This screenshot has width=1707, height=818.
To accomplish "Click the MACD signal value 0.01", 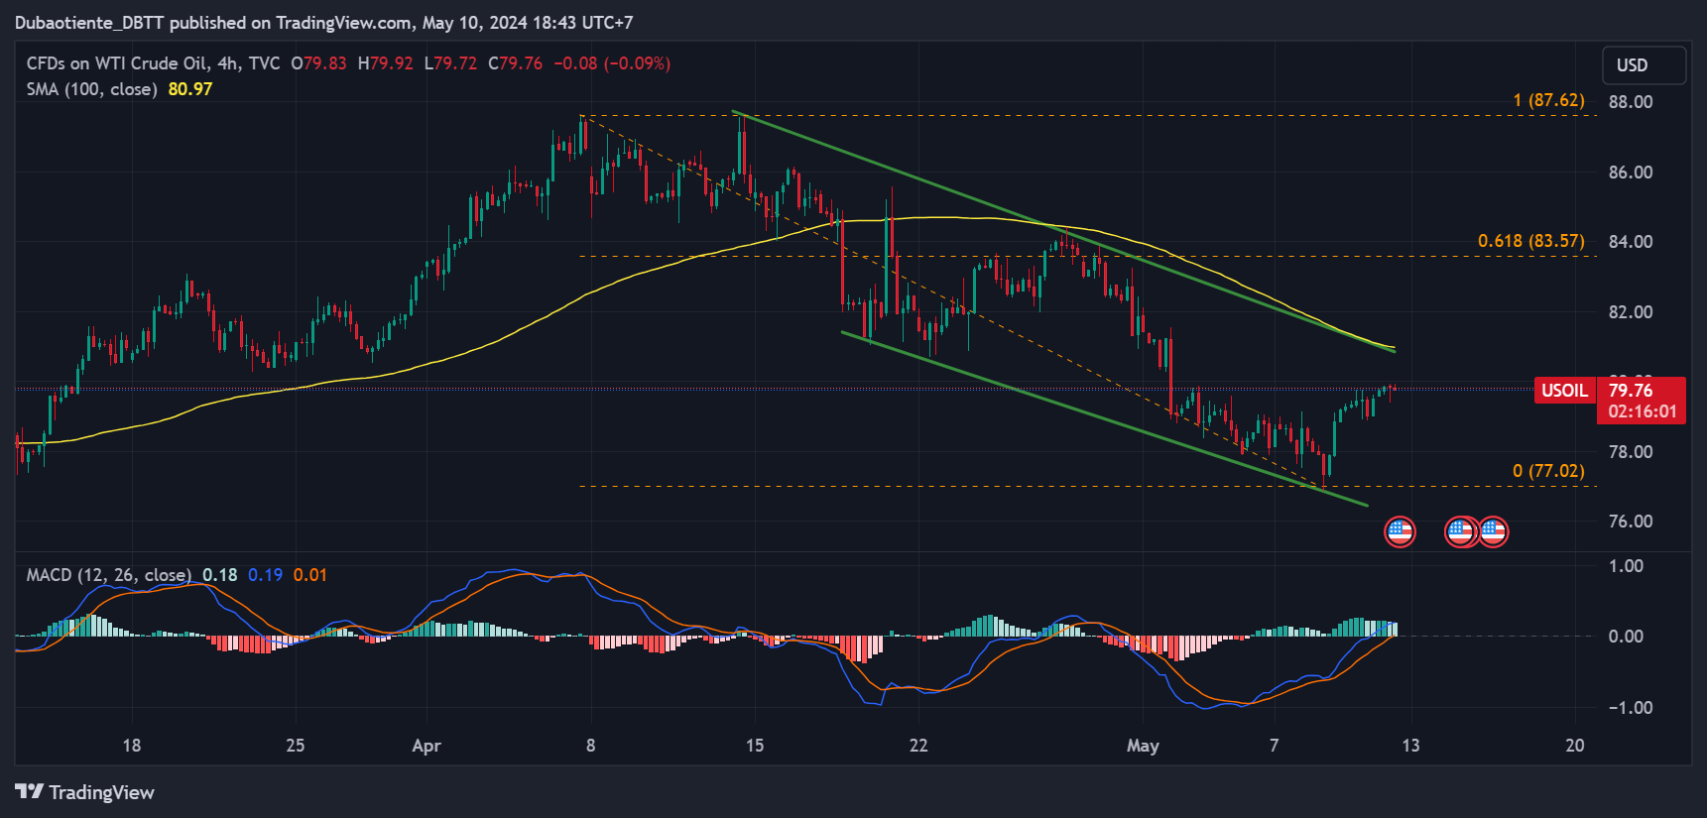I will tap(310, 575).
